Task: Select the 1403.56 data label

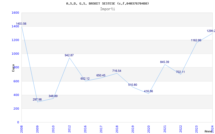Action: [x=21, y=24]
